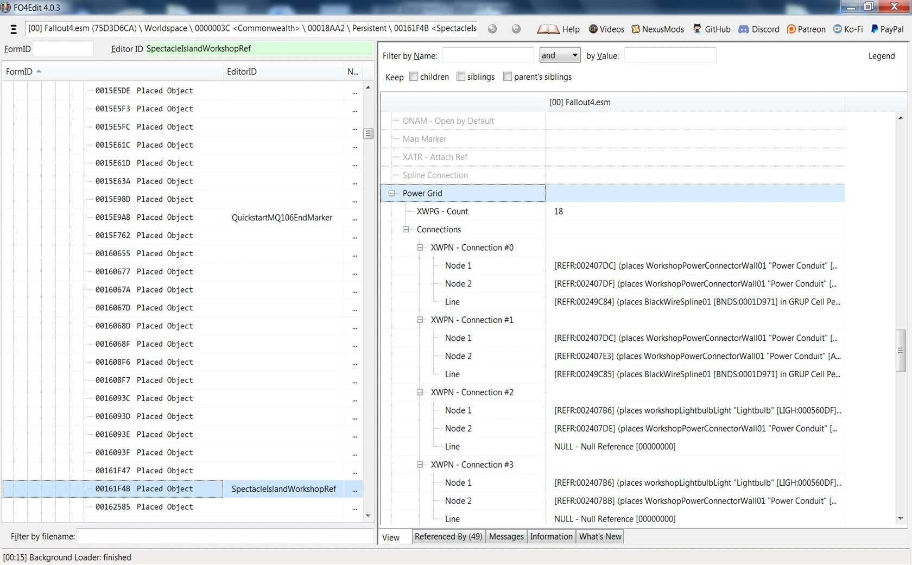Collapse XWPN - Connection #0
Screen dimensions: 912x565
[420, 247]
